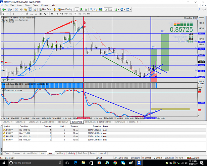This screenshot has height=166, width=207.
Task: Select the Vertical Line tool
Action: tap(13, 14)
